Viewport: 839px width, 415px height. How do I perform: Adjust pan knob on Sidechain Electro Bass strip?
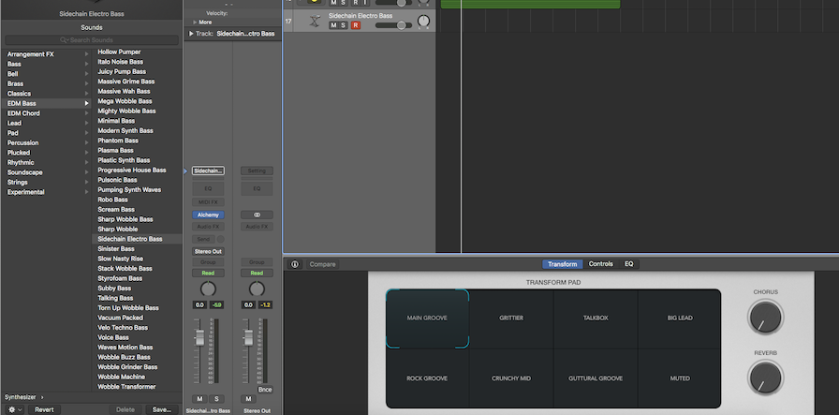208,289
